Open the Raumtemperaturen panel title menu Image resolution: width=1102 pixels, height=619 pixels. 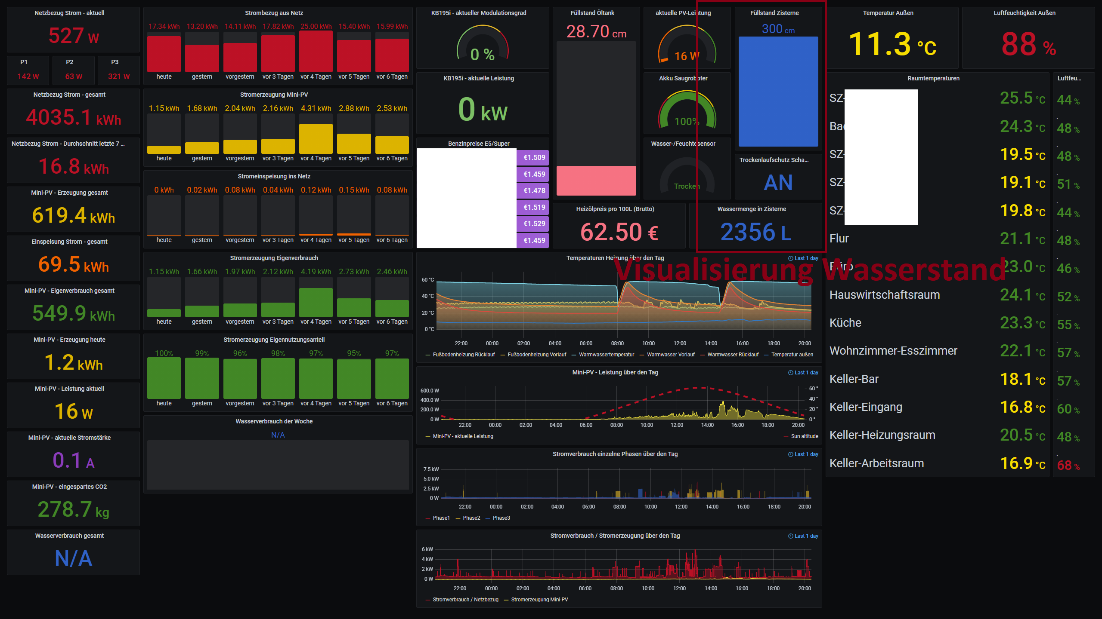(933, 79)
